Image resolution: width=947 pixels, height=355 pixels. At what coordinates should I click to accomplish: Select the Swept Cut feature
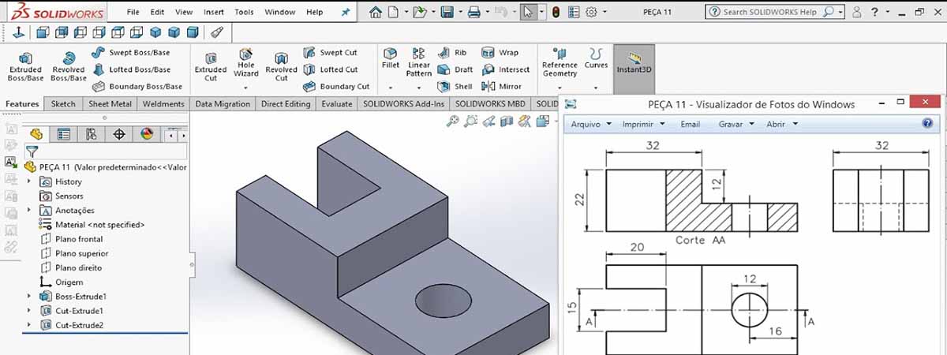(x=330, y=52)
